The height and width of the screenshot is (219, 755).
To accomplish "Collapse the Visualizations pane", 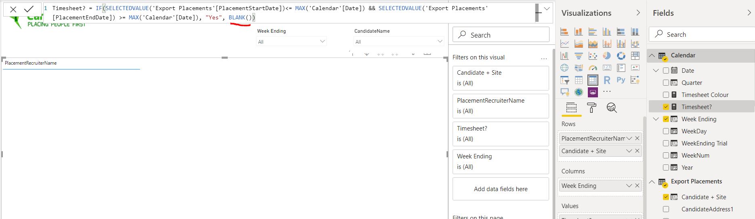I will coord(638,13).
